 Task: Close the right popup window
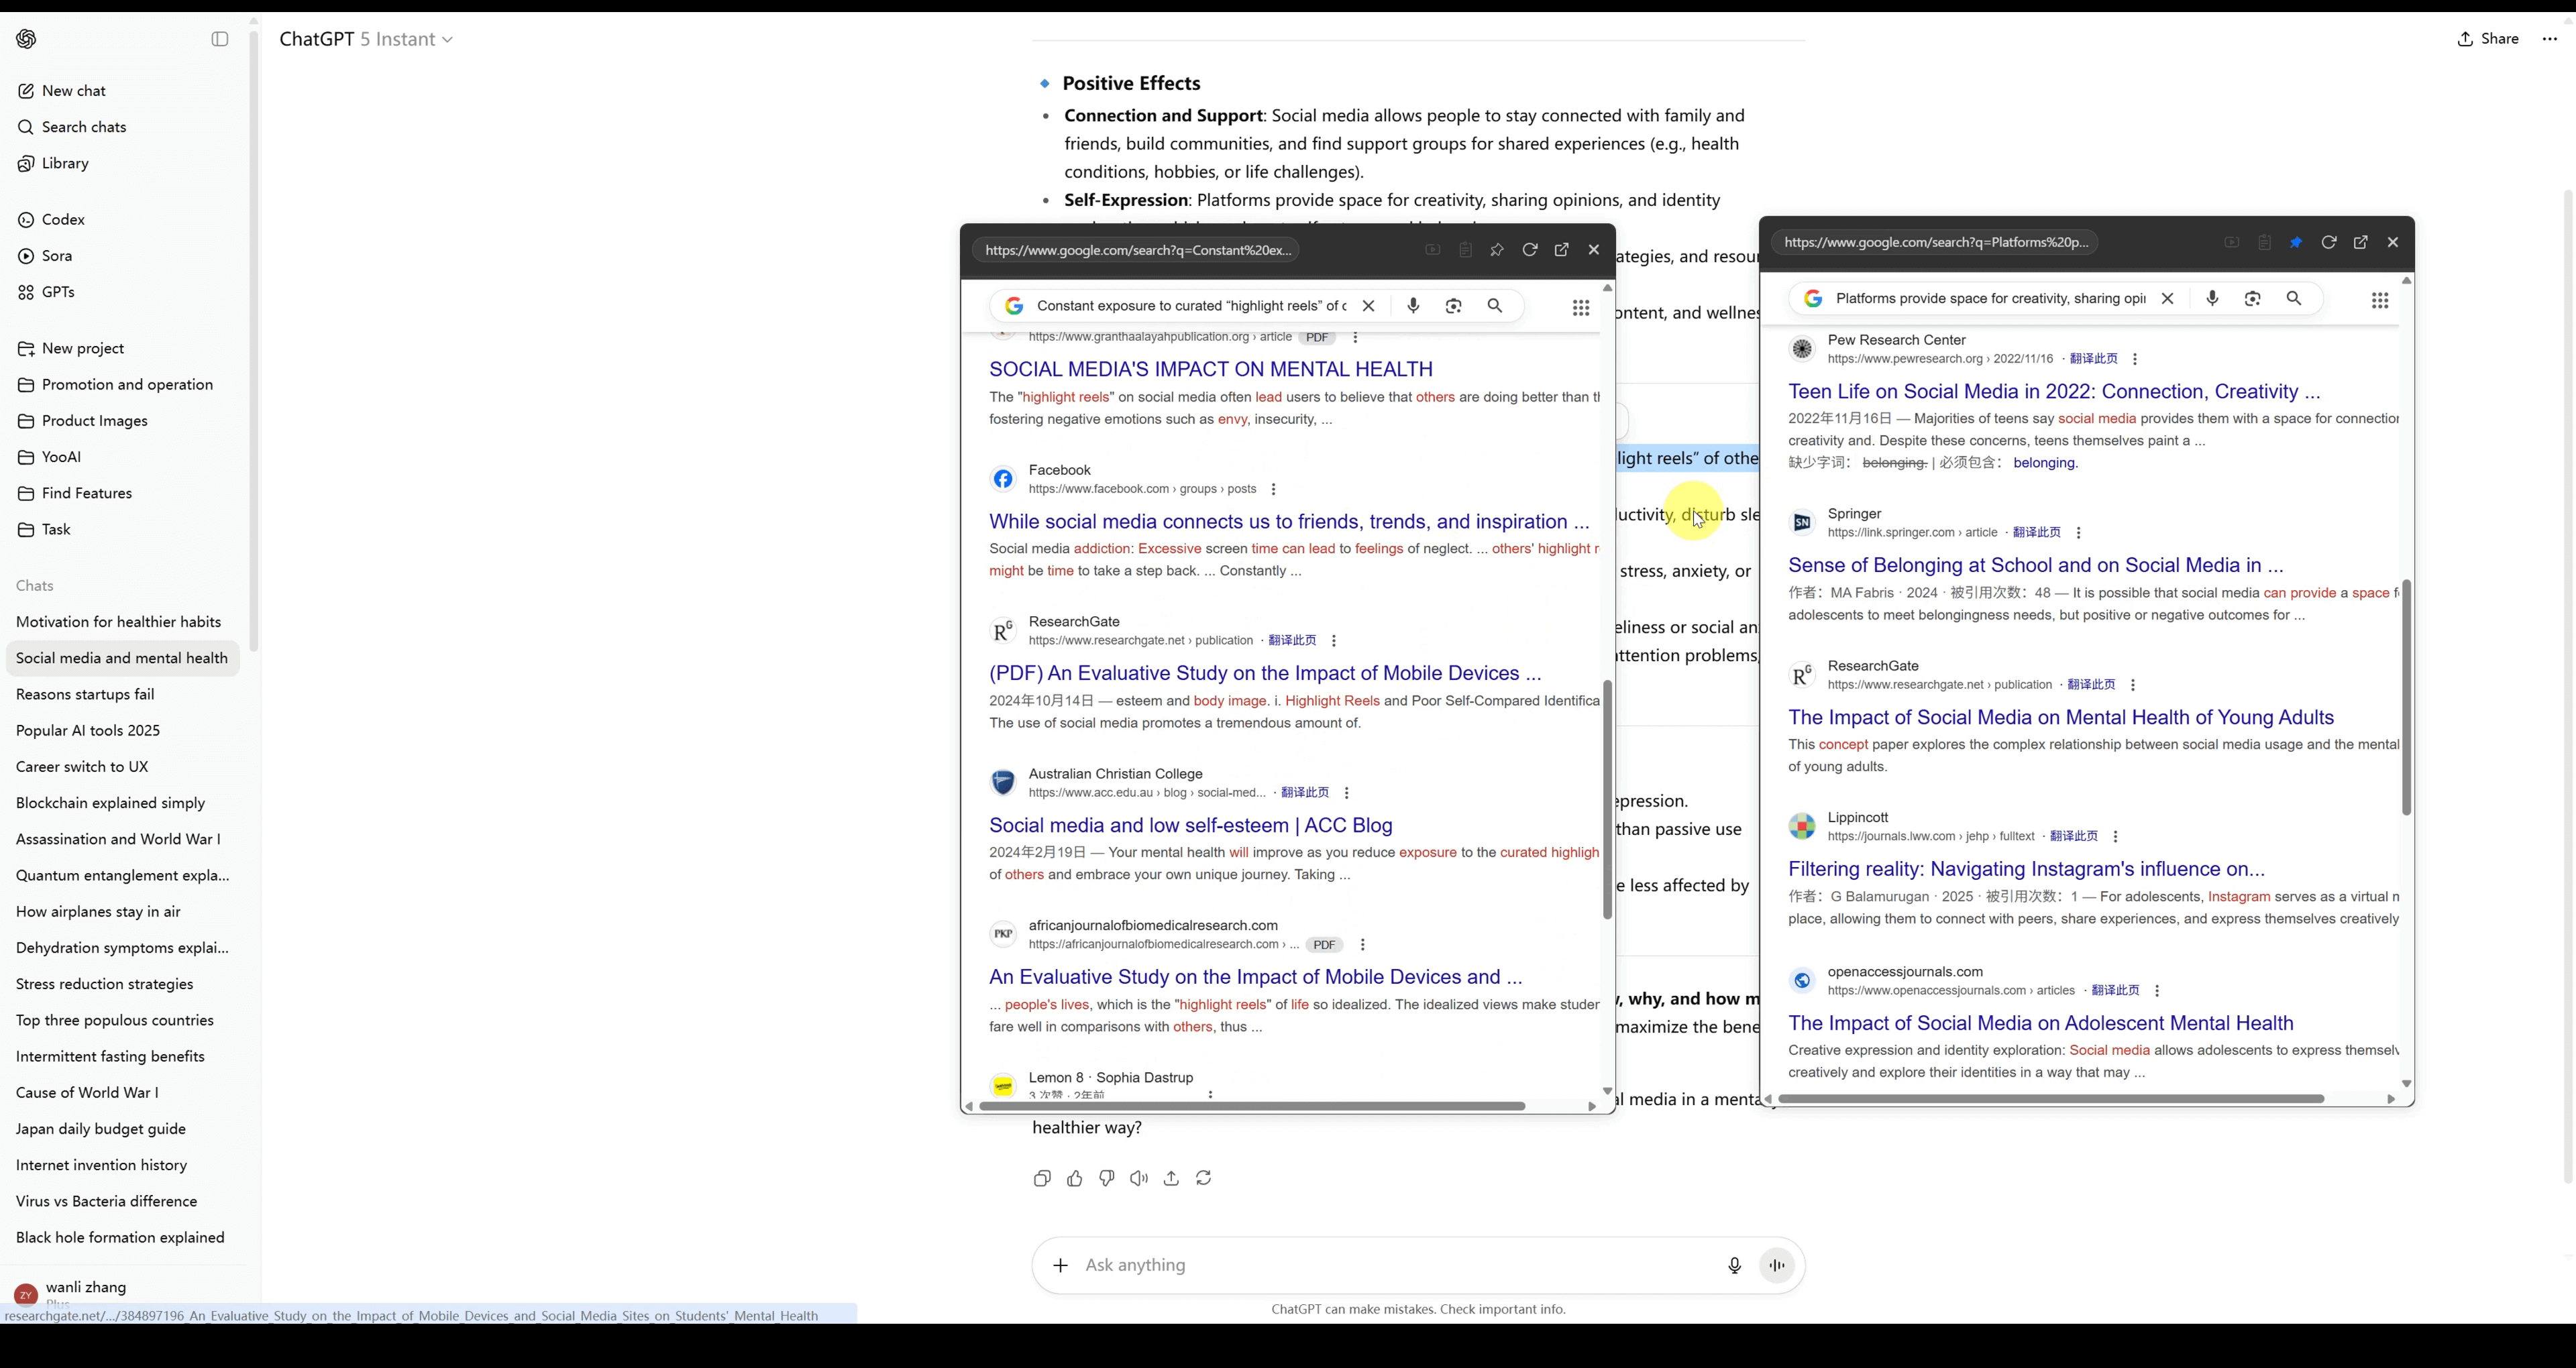[x=2393, y=242]
